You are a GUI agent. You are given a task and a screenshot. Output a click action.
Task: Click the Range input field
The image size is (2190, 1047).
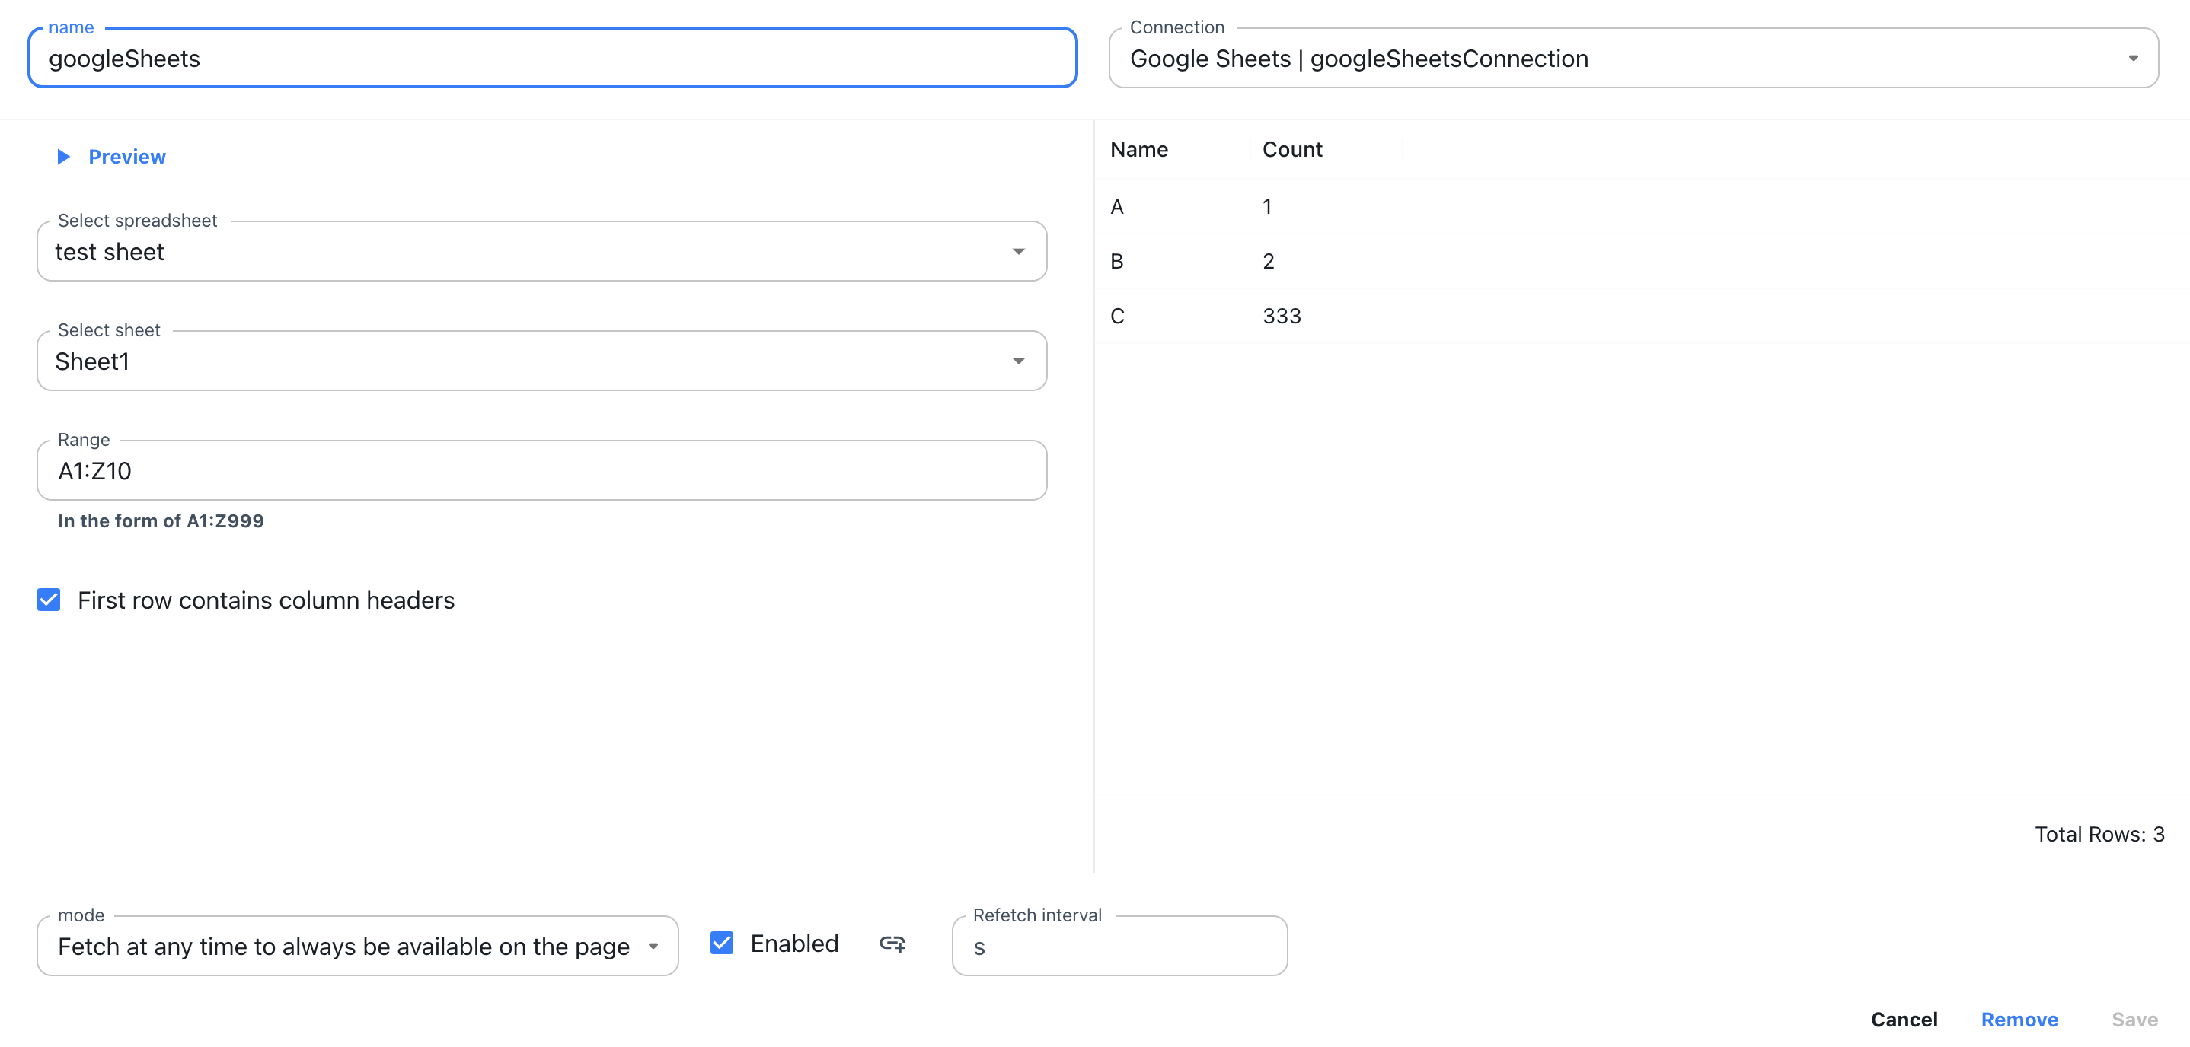pyautogui.click(x=541, y=471)
